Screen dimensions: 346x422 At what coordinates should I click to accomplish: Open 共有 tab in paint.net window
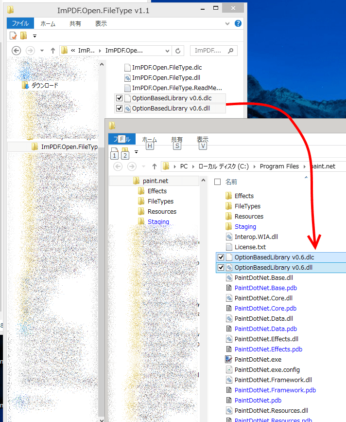177,139
